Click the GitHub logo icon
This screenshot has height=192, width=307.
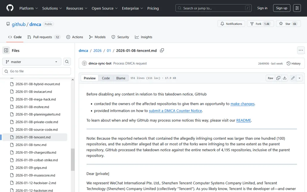click(10, 8)
